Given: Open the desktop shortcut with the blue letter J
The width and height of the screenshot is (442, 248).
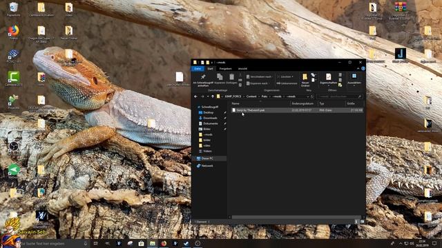Looking at the screenshot, I should (400, 55).
